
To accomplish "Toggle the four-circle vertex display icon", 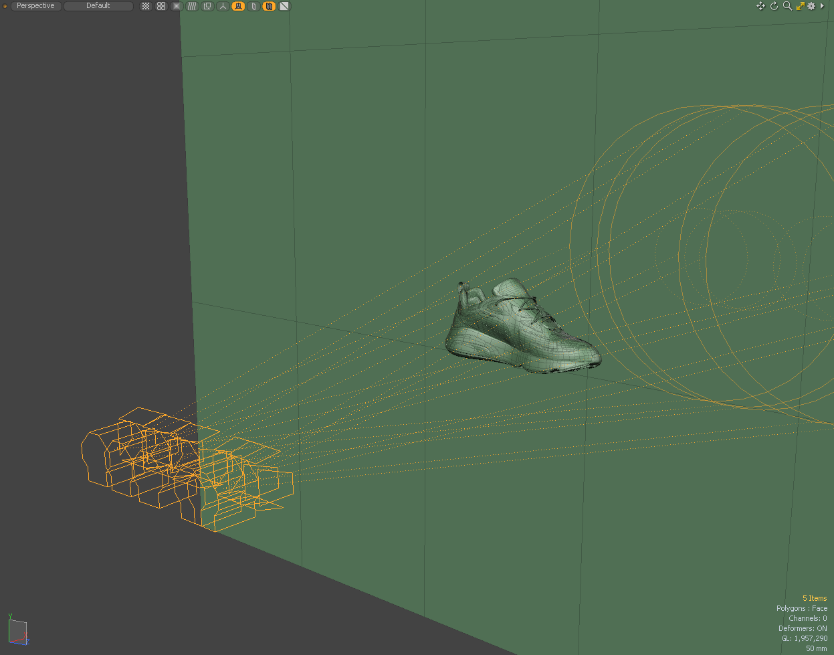I will pos(161,6).
